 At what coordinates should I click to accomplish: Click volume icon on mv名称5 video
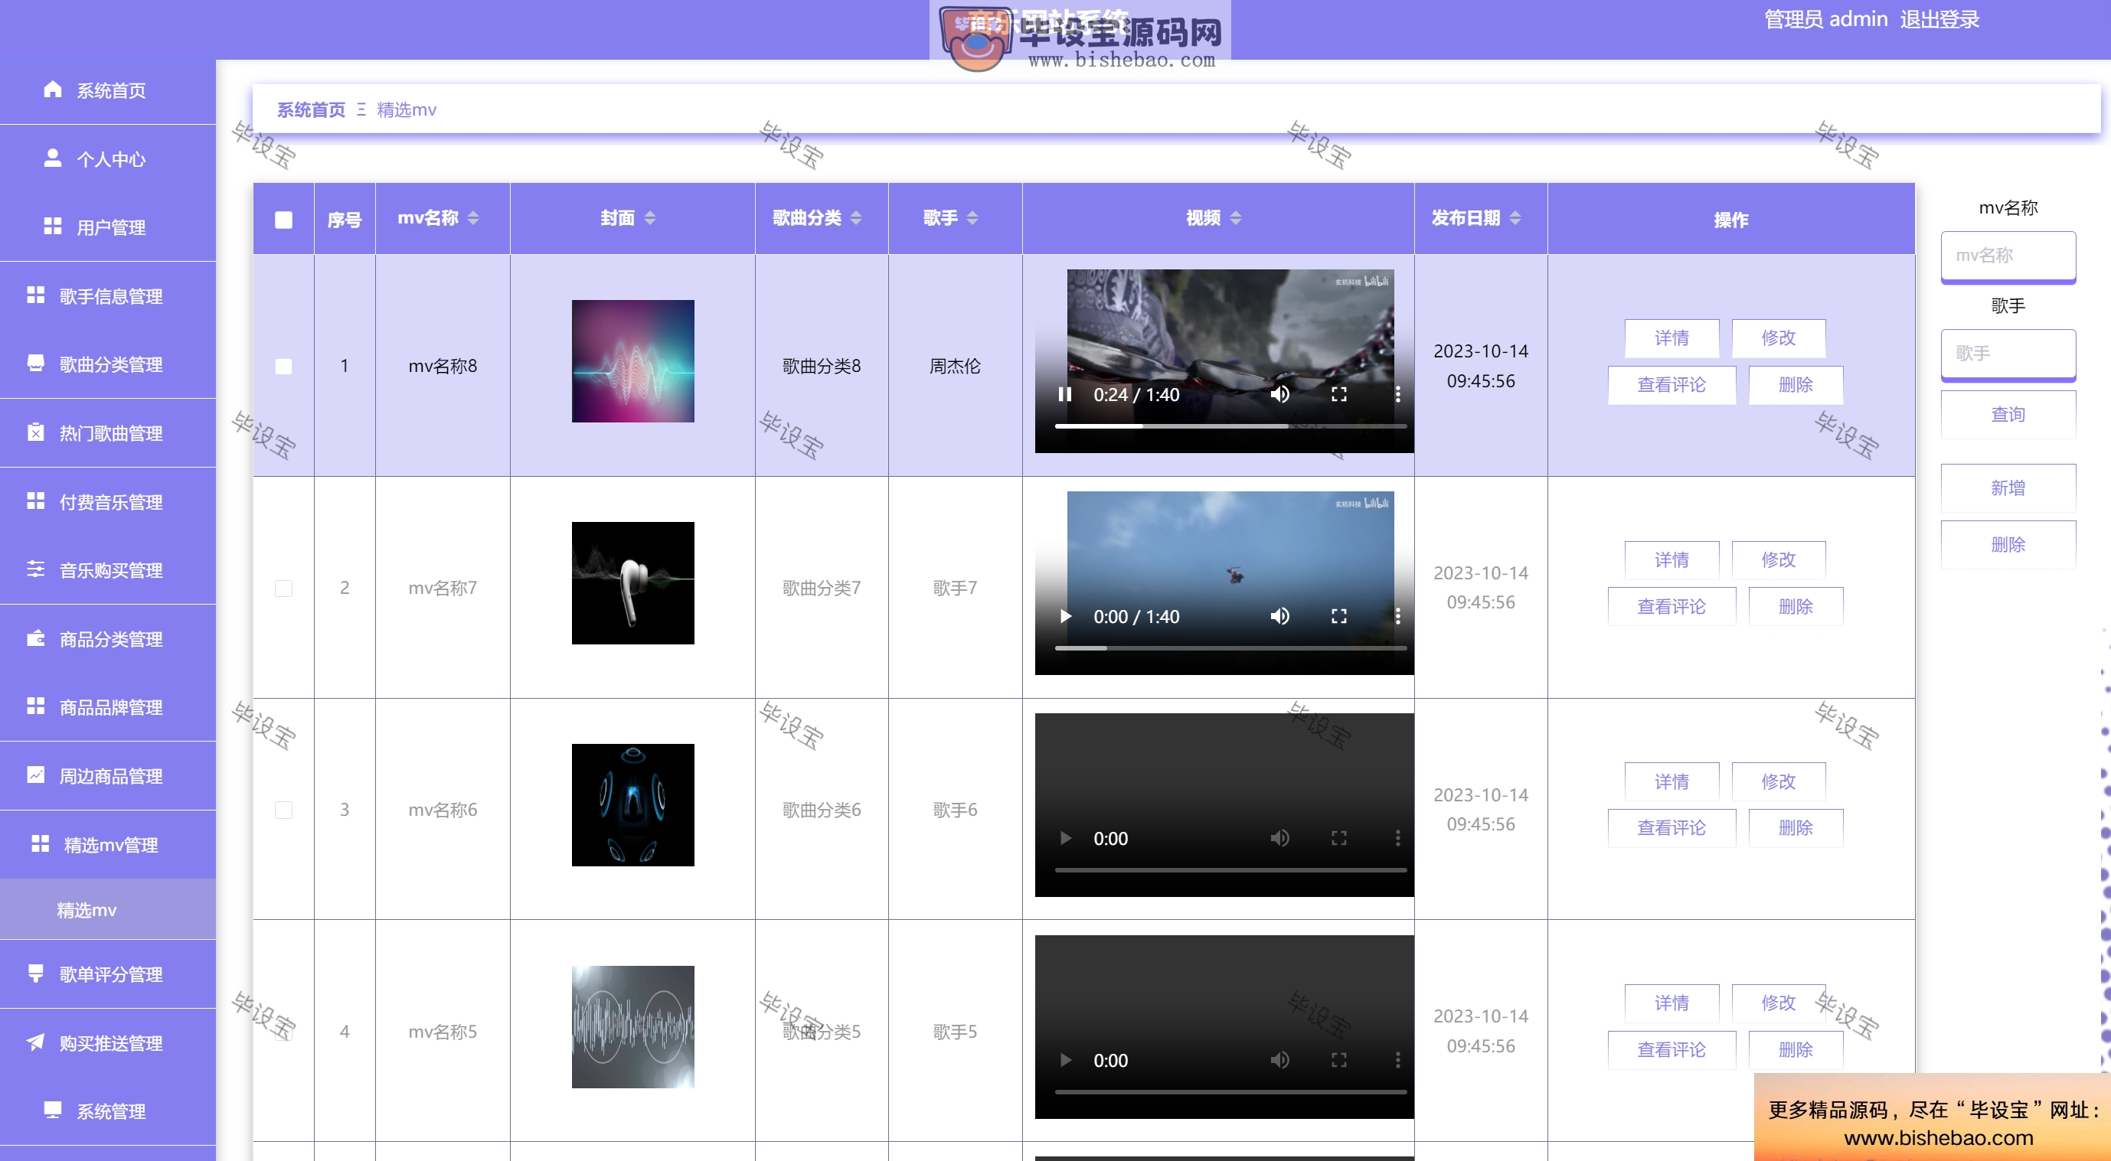(1279, 1060)
